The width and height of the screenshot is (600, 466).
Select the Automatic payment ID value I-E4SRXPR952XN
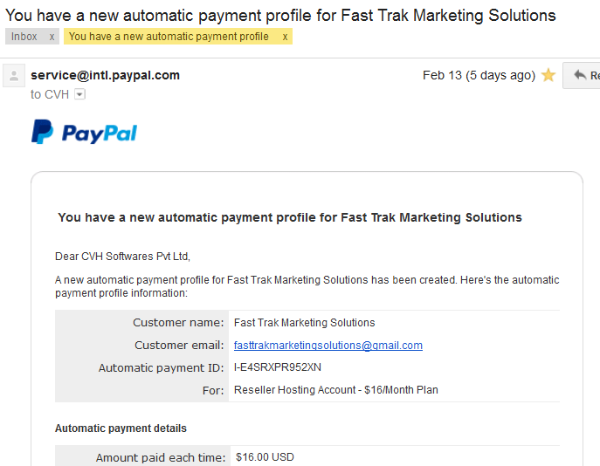(x=278, y=367)
